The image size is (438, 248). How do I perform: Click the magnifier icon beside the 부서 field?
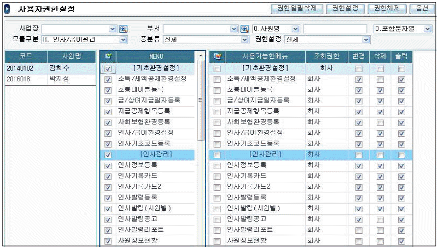[x=244, y=29]
